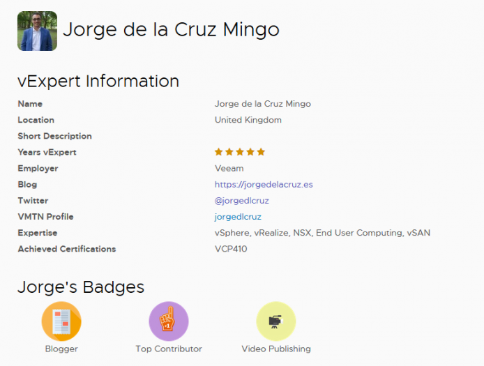The image size is (484, 366).
Task: Open the jorgedlcruz VMTN profile link
Action: pyautogui.click(x=238, y=217)
